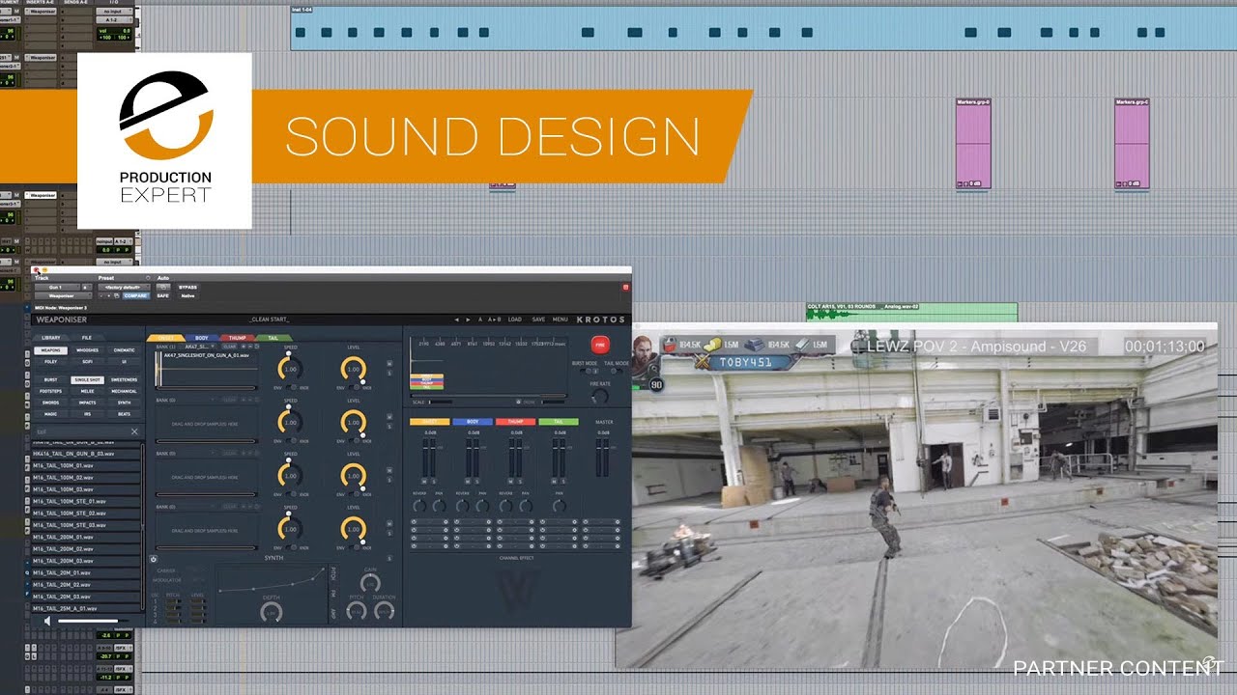Click the plug-in Auto automation icon
This screenshot has height=695, width=1237.
tap(163, 287)
